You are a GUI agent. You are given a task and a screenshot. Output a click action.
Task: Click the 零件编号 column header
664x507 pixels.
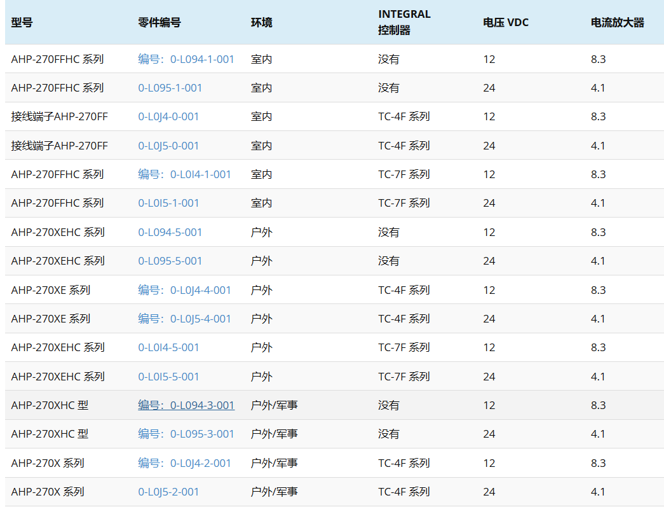pyautogui.click(x=159, y=22)
